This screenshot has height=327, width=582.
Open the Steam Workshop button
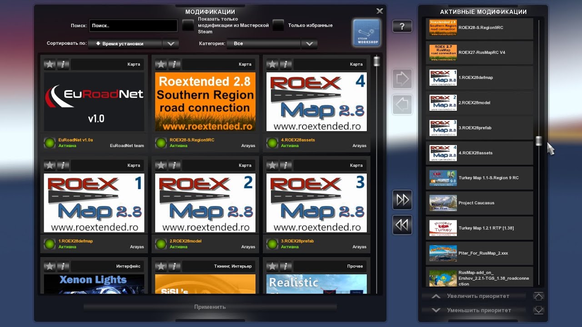366,33
